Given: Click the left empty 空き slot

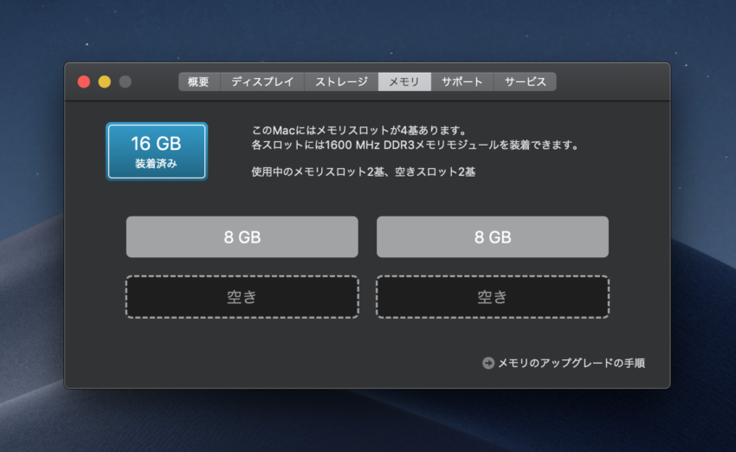Looking at the screenshot, I should point(242,297).
